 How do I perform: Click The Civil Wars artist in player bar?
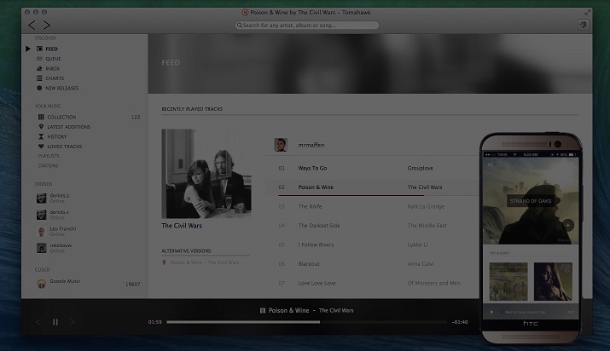336,311
